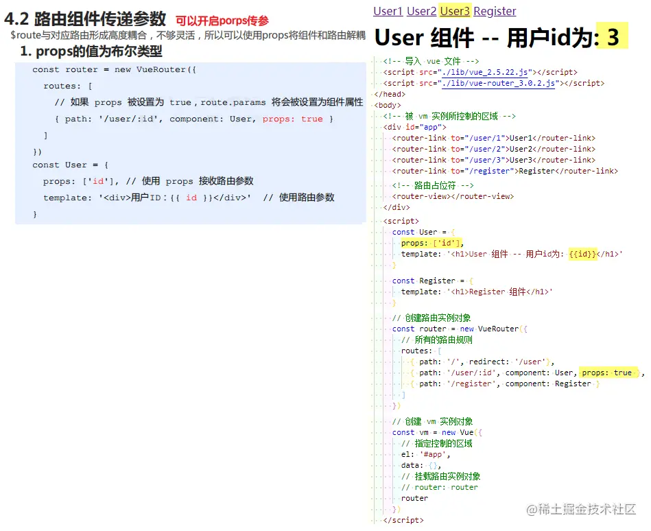The height and width of the screenshot is (531, 651).
Task: Open the Register link
Action: coord(495,11)
